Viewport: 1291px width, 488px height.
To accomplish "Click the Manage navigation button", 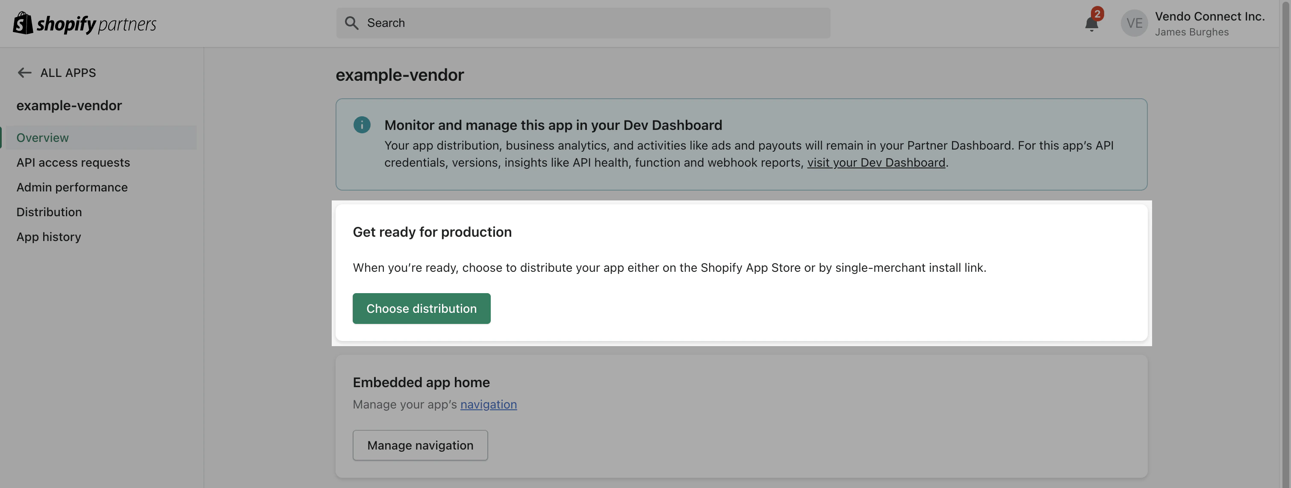I will click(x=420, y=445).
